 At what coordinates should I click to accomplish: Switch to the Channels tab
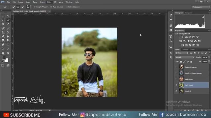point(185,49)
